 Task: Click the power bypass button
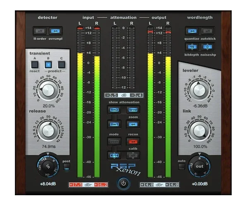tap(124, 184)
